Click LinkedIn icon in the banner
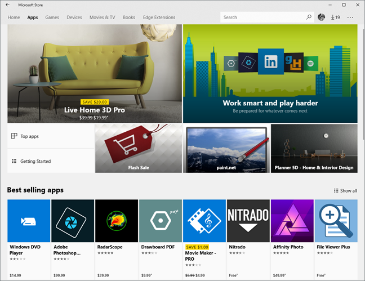 (x=271, y=62)
